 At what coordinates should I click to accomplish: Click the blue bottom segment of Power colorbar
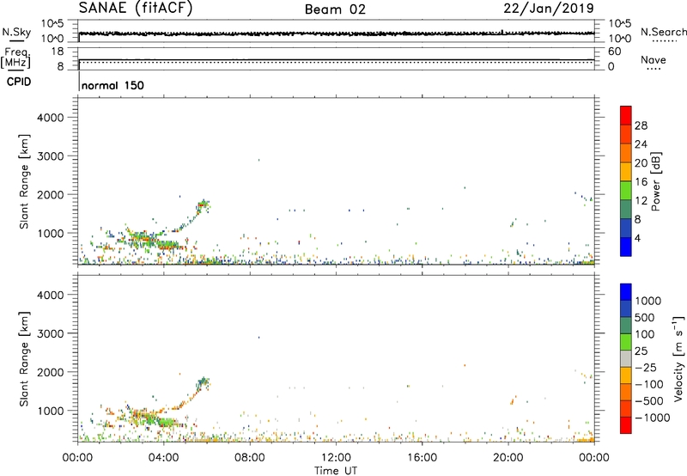(626, 247)
